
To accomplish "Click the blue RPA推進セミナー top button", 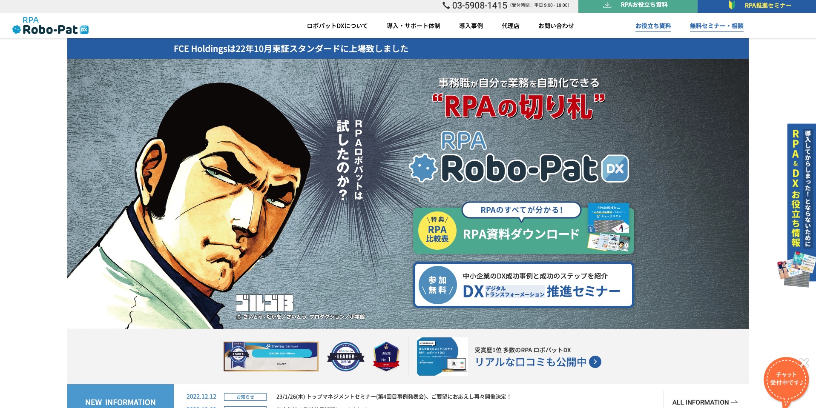I will point(757,6).
